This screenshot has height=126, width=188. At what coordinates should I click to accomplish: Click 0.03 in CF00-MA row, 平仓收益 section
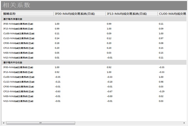coord(161,87)
